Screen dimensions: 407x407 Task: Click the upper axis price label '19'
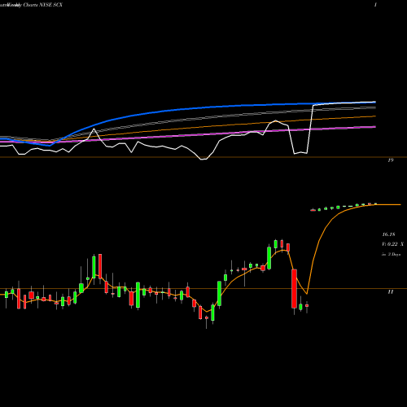point(390,160)
